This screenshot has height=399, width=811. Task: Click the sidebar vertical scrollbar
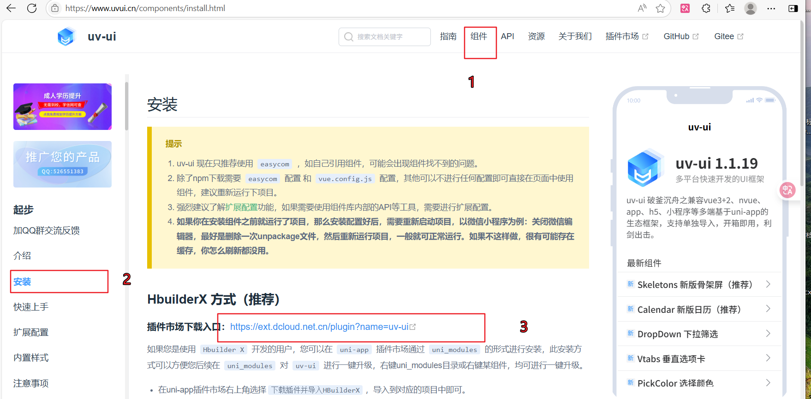click(126, 107)
